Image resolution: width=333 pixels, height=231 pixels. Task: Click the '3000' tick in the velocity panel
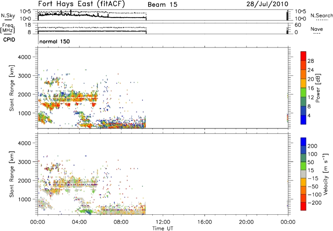coord(25,162)
